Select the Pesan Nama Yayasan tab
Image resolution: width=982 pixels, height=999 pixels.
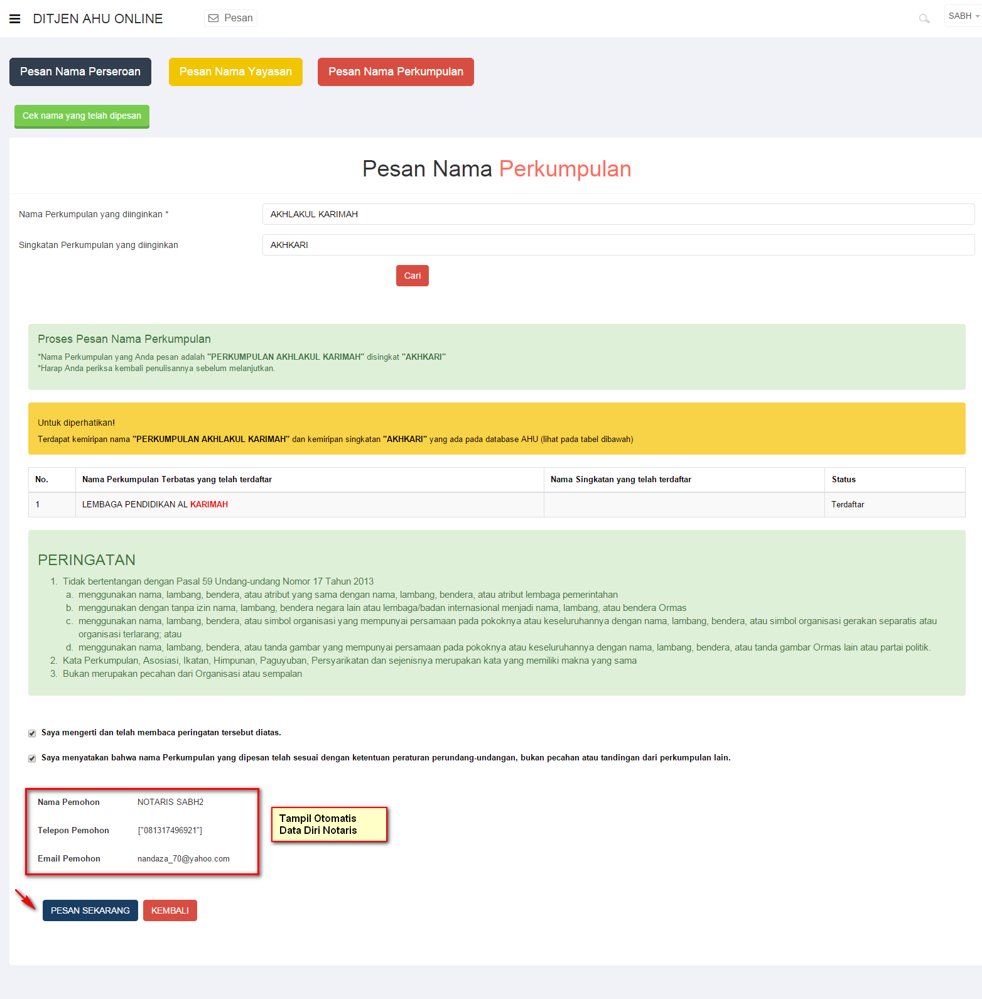pyautogui.click(x=235, y=72)
